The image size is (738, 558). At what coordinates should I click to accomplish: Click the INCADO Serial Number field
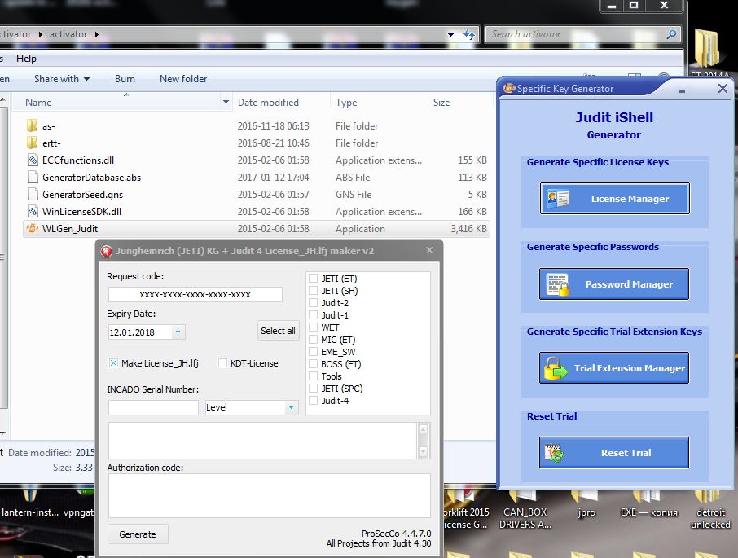(x=153, y=407)
